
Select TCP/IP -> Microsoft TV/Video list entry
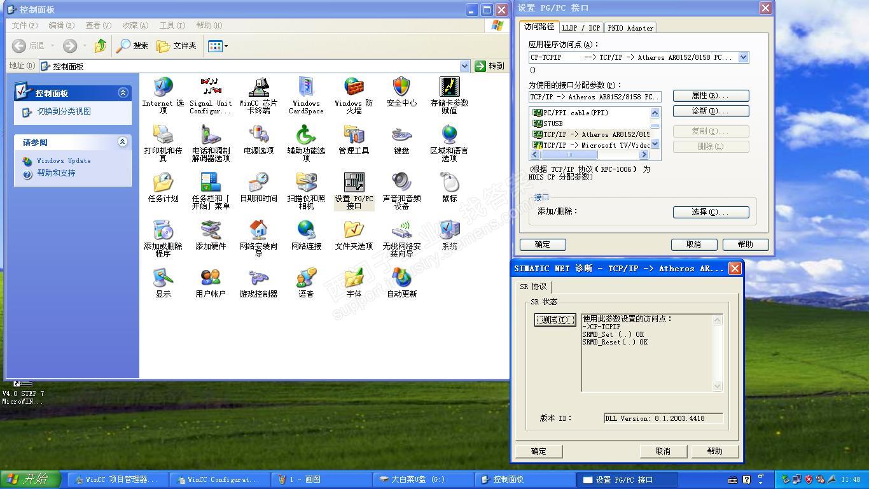coord(590,145)
